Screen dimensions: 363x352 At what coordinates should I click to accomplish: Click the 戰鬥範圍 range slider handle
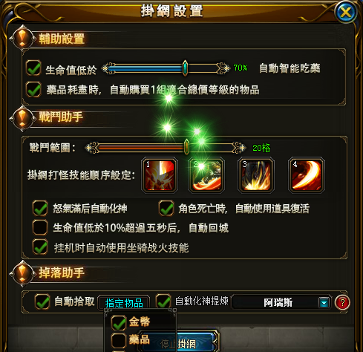(x=186, y=147)
